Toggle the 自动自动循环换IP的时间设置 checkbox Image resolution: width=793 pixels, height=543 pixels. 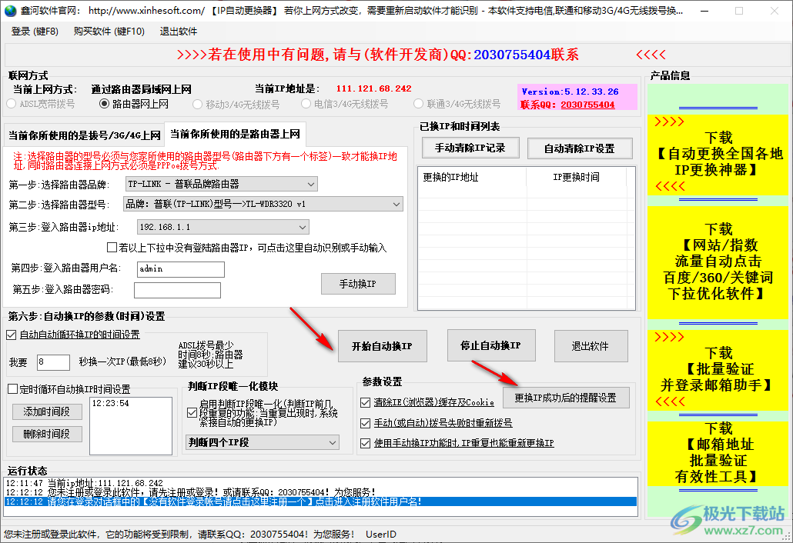point(11,335)
